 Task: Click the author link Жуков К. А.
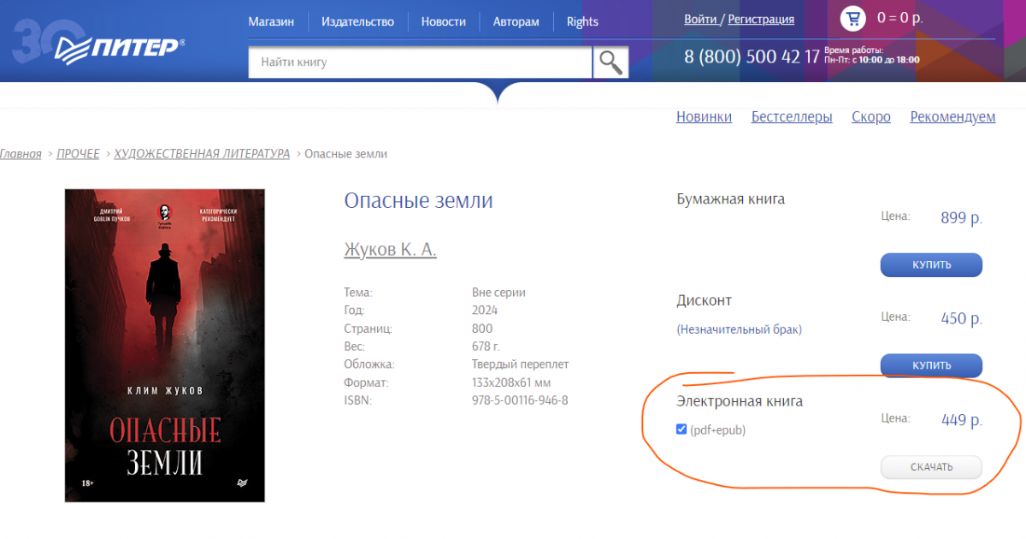pyautogui.click(x=390, y=249)
